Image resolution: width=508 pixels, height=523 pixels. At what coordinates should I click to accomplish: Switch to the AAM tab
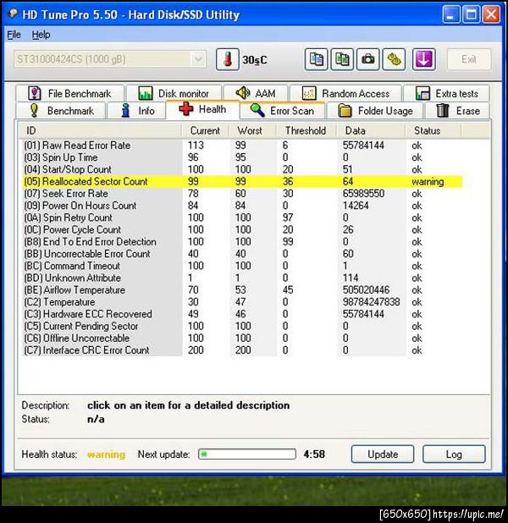256,93
